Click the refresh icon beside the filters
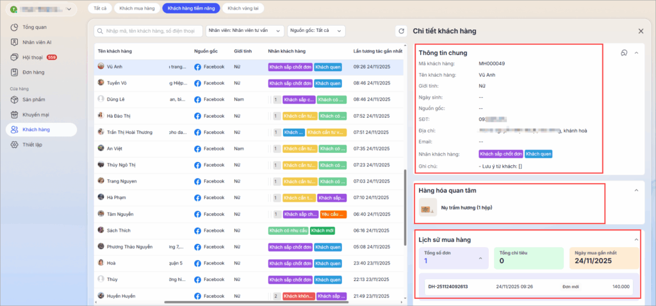Viewport: 656px width, 306px height. 400,31
